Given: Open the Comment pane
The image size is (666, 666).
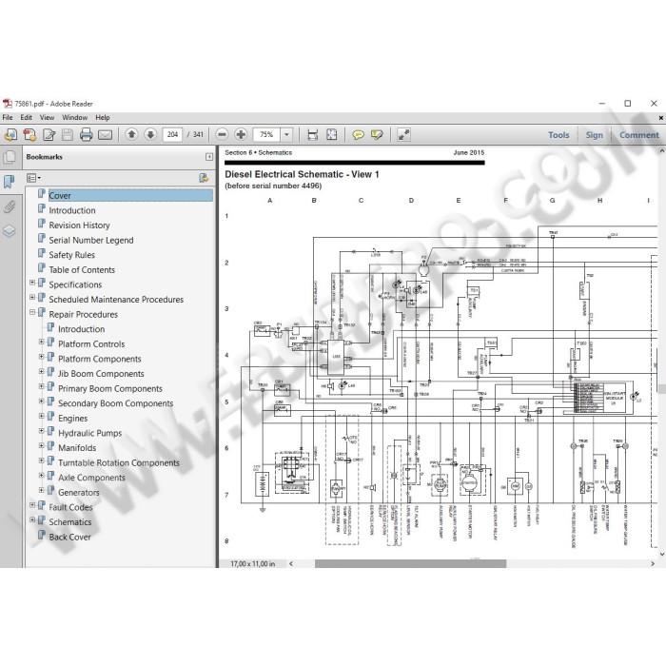Looking at the screenshot, I should coord(638,135).
